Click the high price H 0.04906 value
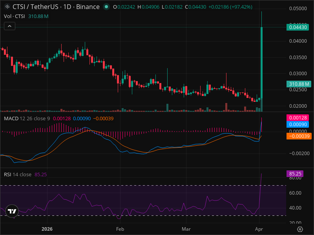The width and height of the screenshot is (314, 235). [x=148, y=7]
